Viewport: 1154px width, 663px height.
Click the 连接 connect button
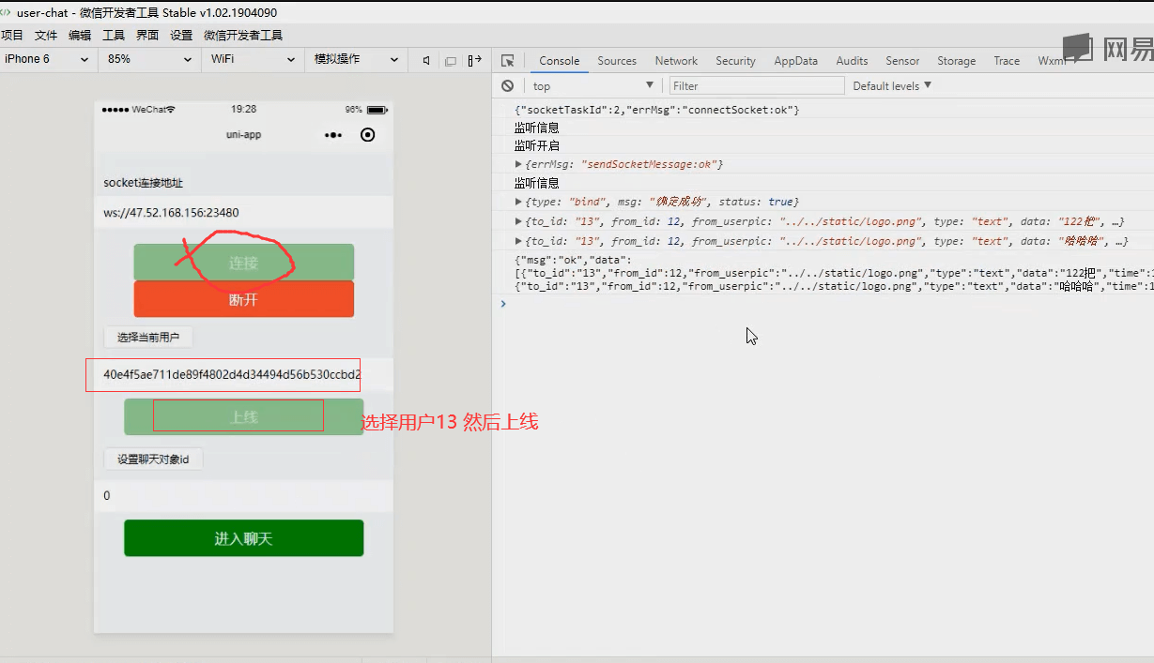click(243, 263)
